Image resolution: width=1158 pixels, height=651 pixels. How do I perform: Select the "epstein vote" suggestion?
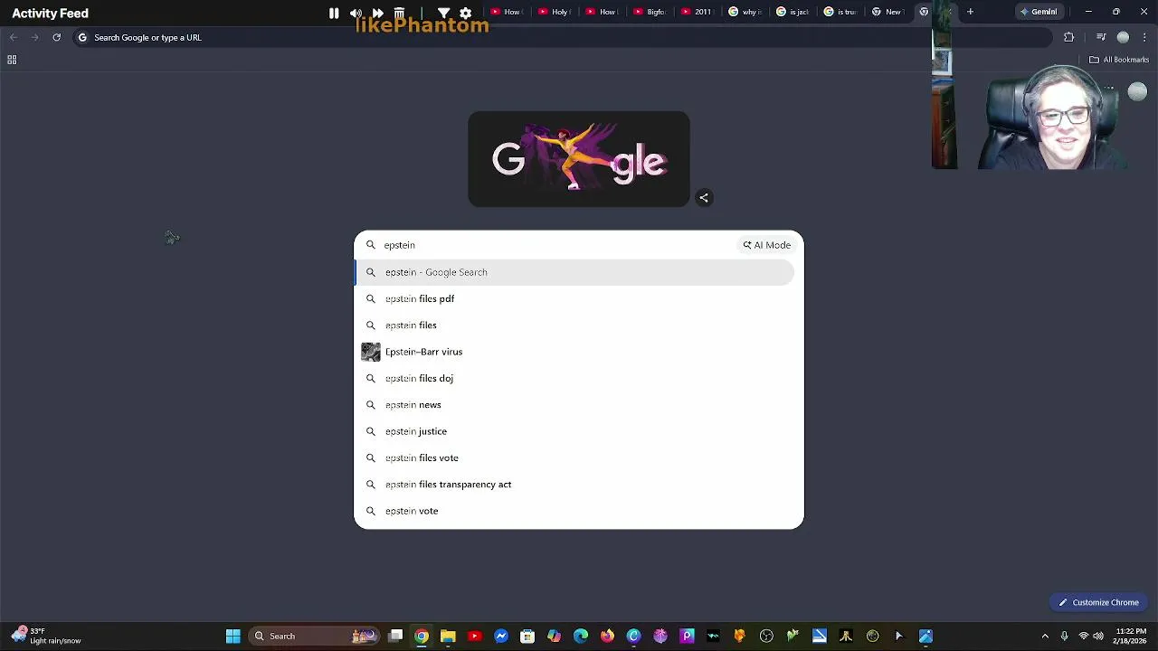[575, 511]
